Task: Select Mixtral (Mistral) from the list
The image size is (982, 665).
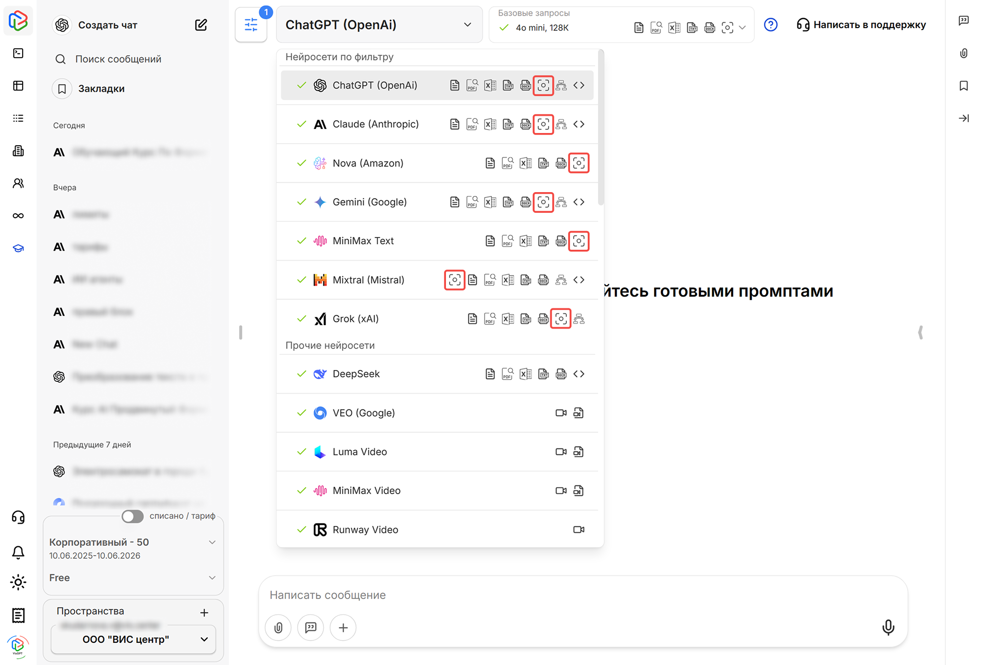Action: tap(438, 280)
